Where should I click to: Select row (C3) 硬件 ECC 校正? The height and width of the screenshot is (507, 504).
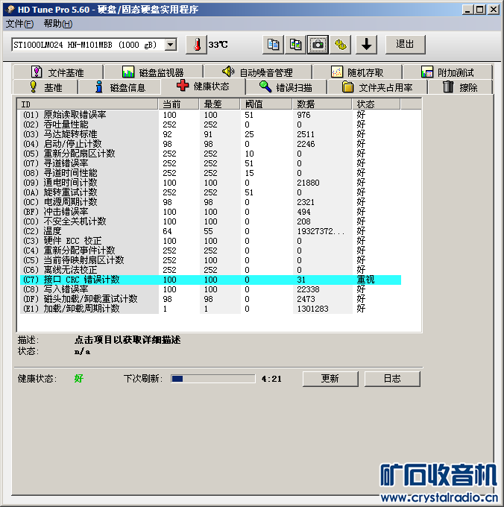(x=211, y=241)
